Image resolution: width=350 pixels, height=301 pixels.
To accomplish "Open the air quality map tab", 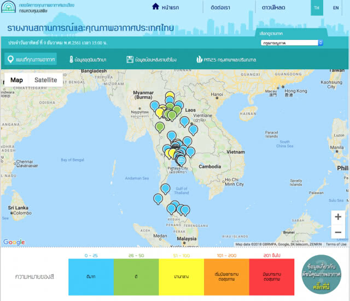I will [x=31, y=59].
